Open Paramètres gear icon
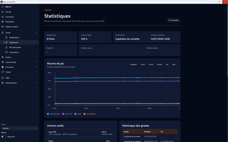Screen dimensions: 228x142 click(3, 22)
